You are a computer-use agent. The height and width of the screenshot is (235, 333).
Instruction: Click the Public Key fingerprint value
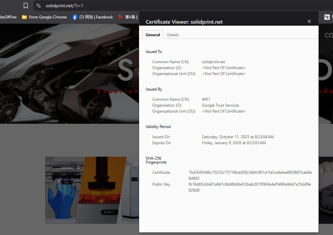coord(250,187)
